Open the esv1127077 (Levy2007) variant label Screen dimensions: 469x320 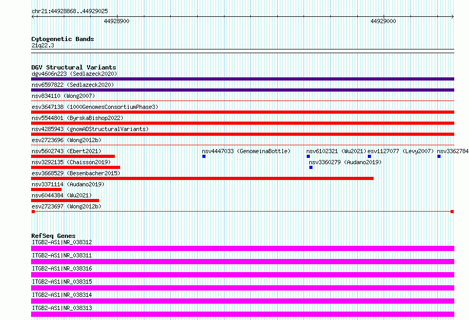[400, 151]
